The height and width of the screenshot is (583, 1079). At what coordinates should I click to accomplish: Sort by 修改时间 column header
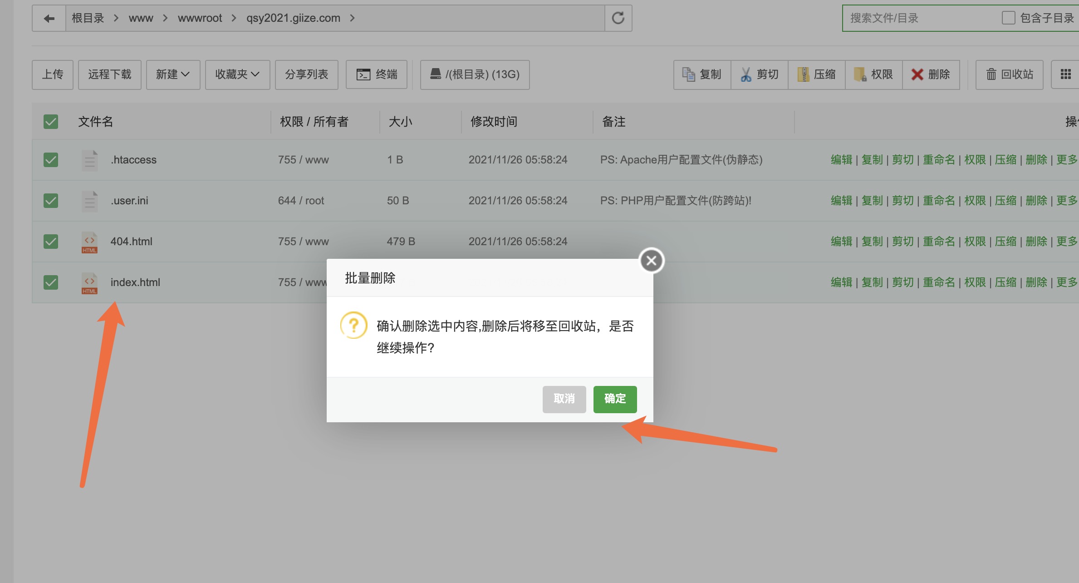(494, 122)
